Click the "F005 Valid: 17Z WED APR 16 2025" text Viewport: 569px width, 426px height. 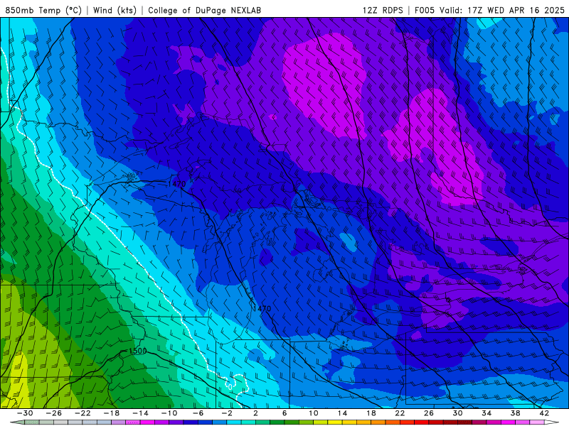pyautogui.click(x=489, y=10)
